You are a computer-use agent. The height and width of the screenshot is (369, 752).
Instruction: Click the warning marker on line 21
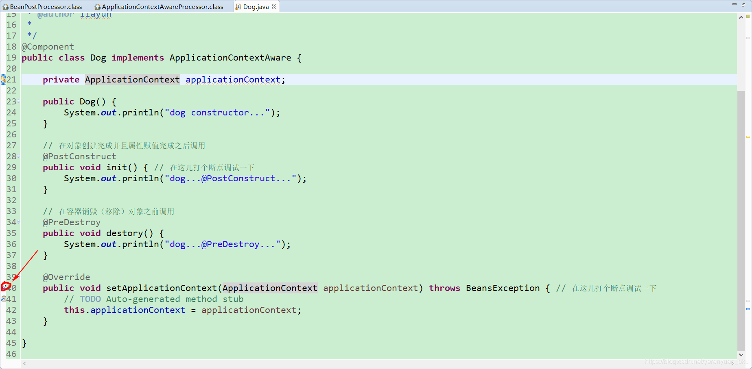pos(3,80)
